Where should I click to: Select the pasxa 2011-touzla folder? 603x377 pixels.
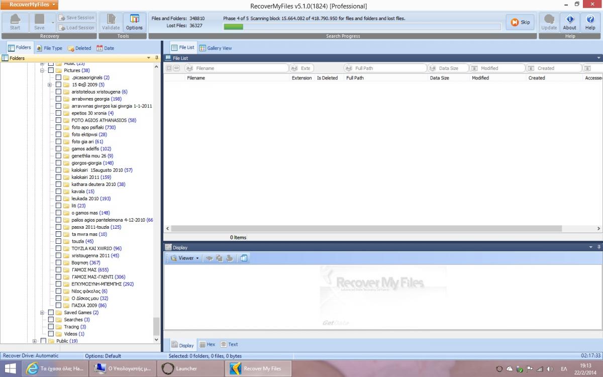pyautogui.click(x=96, y=227)
